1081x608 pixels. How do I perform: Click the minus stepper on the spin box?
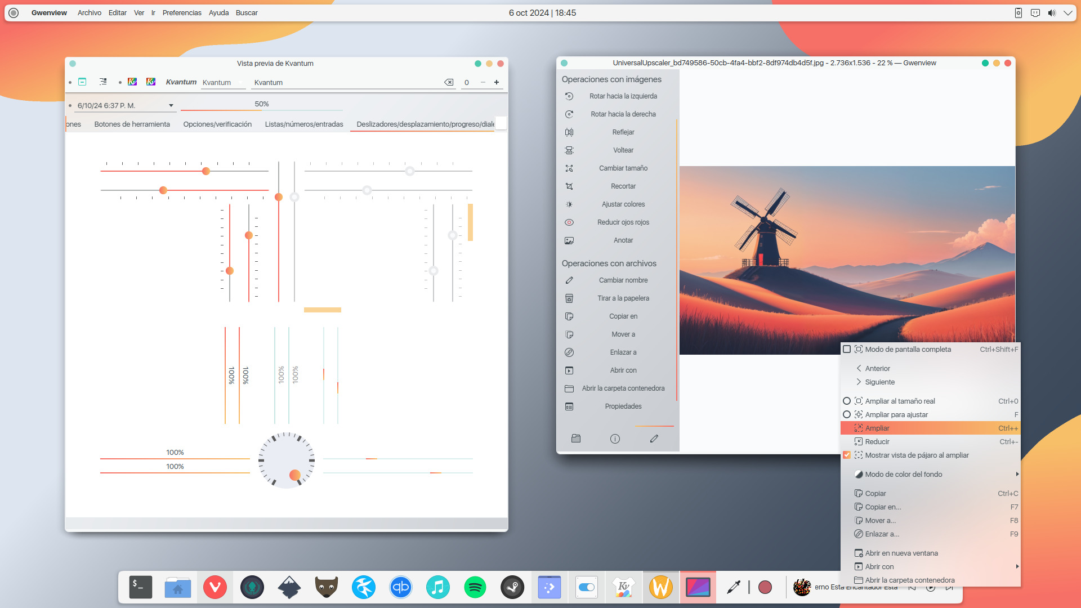483,82
